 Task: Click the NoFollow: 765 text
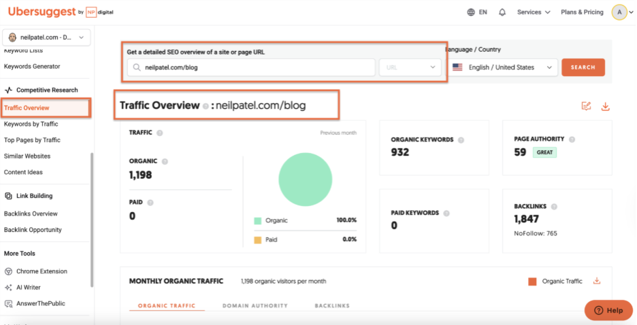[x=536, y=233]
